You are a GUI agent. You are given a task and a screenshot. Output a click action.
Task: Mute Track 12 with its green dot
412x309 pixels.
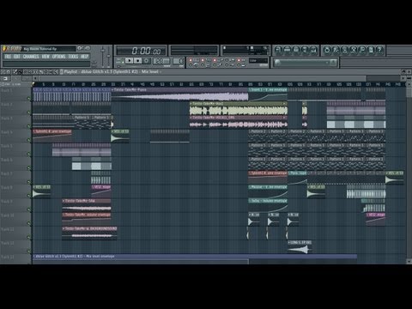pyautogui.click(x=28, y=251)
